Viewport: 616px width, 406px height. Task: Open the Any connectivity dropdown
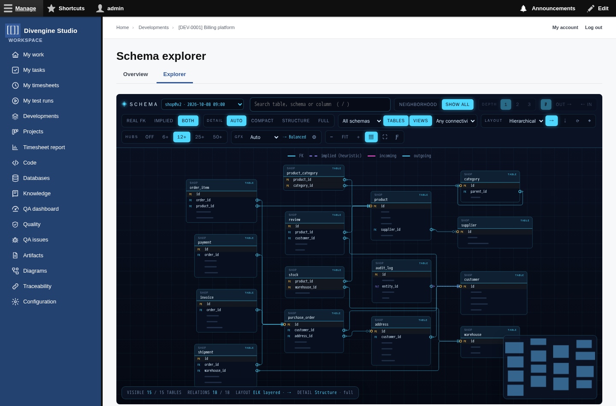point(455,121)
